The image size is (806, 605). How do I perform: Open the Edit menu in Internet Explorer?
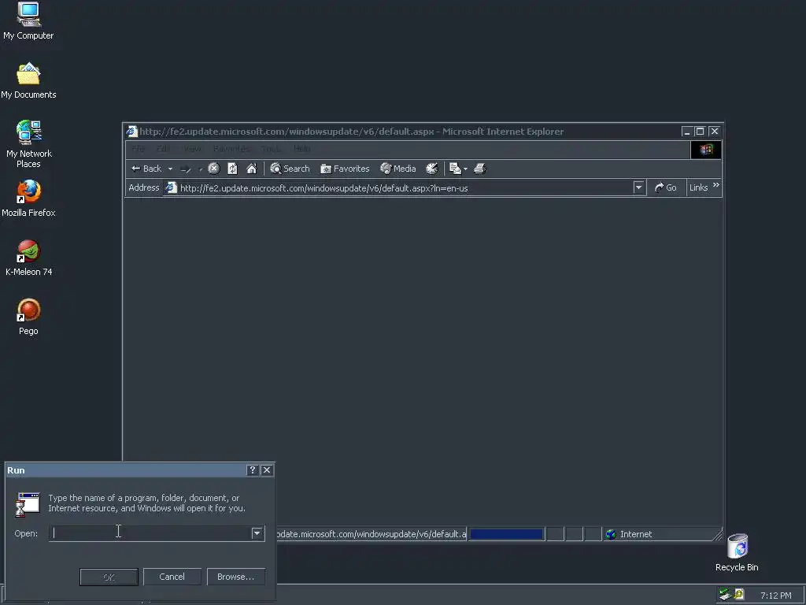pyautogui.click(x=163, y=149)
